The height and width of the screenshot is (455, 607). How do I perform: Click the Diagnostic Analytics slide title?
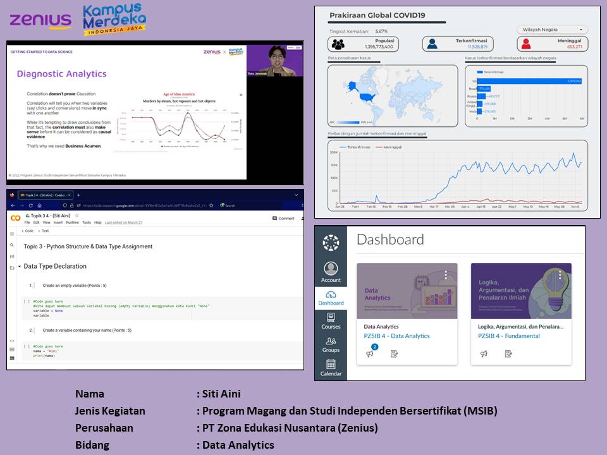61,74
